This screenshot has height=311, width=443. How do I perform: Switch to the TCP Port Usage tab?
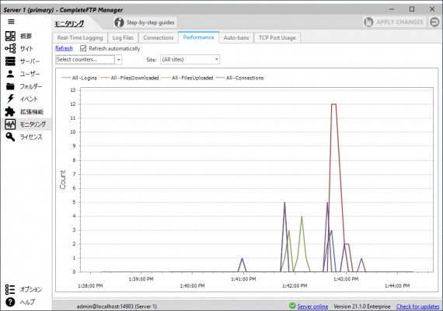[x=277, y=37]
